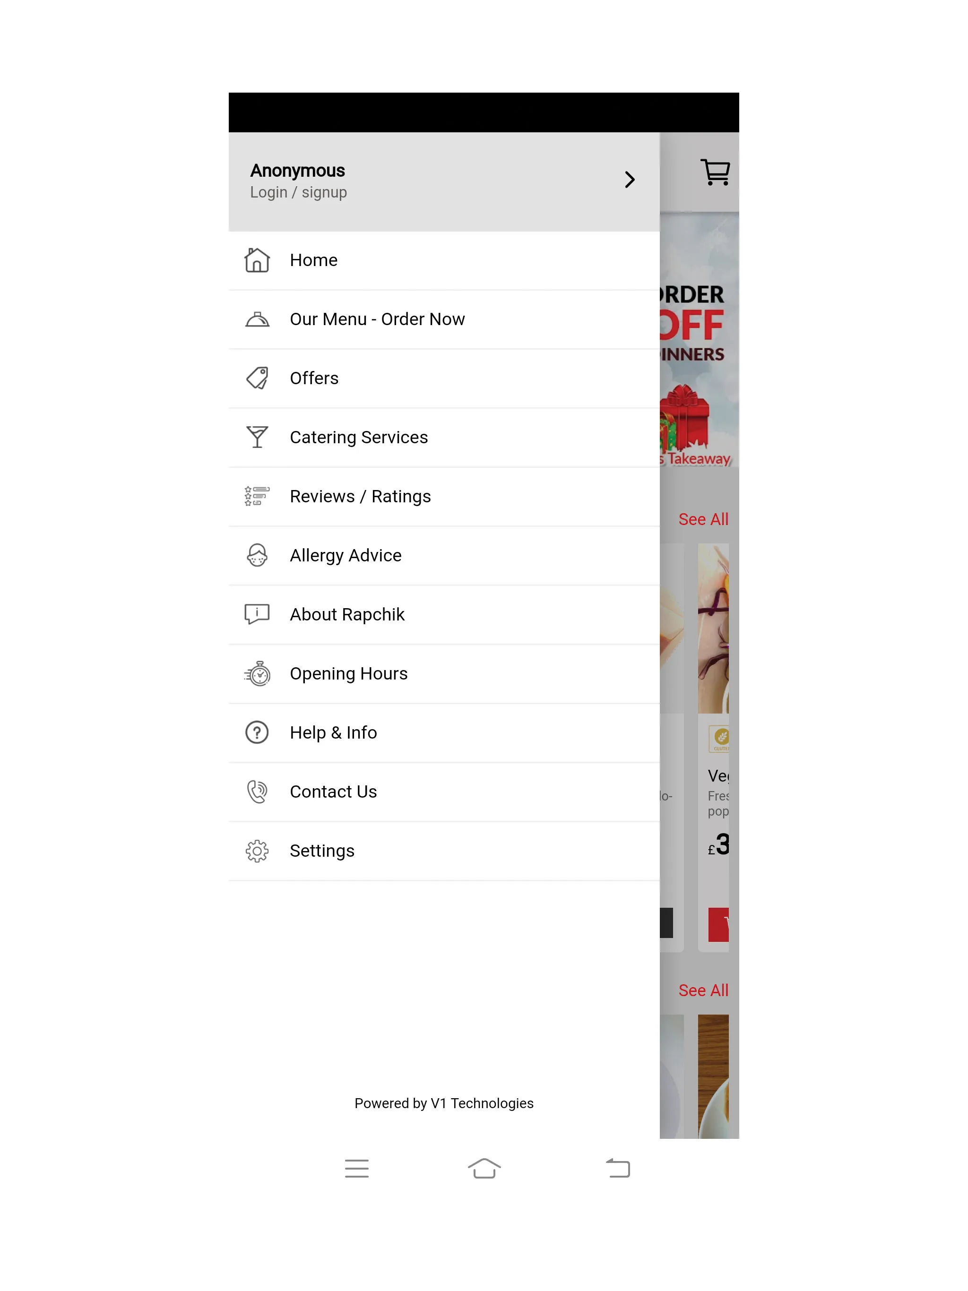Select the Offers tag icon
This screenshot has width=968, height=1291.
(257, 377)
